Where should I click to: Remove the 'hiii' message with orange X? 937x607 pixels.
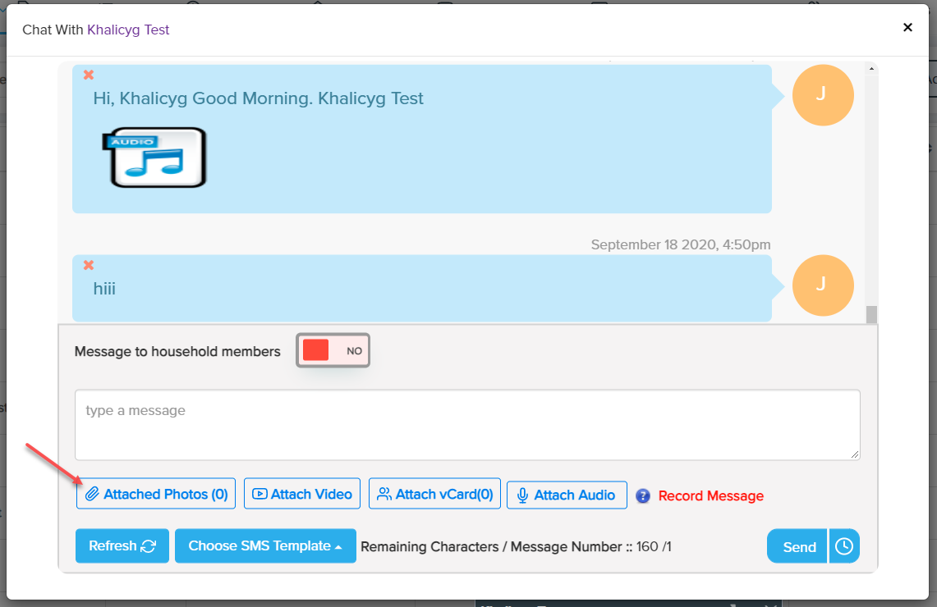(89, 265)
